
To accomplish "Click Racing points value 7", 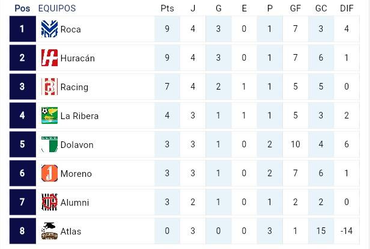I will pos(167,87).
